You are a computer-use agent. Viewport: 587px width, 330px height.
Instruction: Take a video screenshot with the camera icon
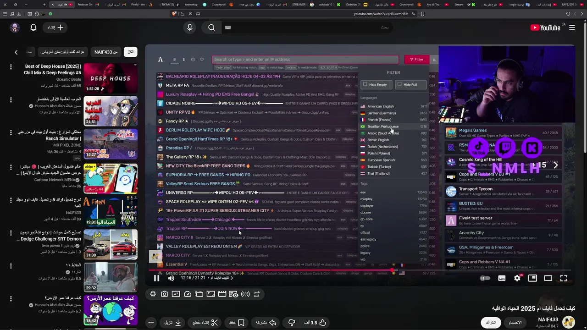[x=164, y=294]
